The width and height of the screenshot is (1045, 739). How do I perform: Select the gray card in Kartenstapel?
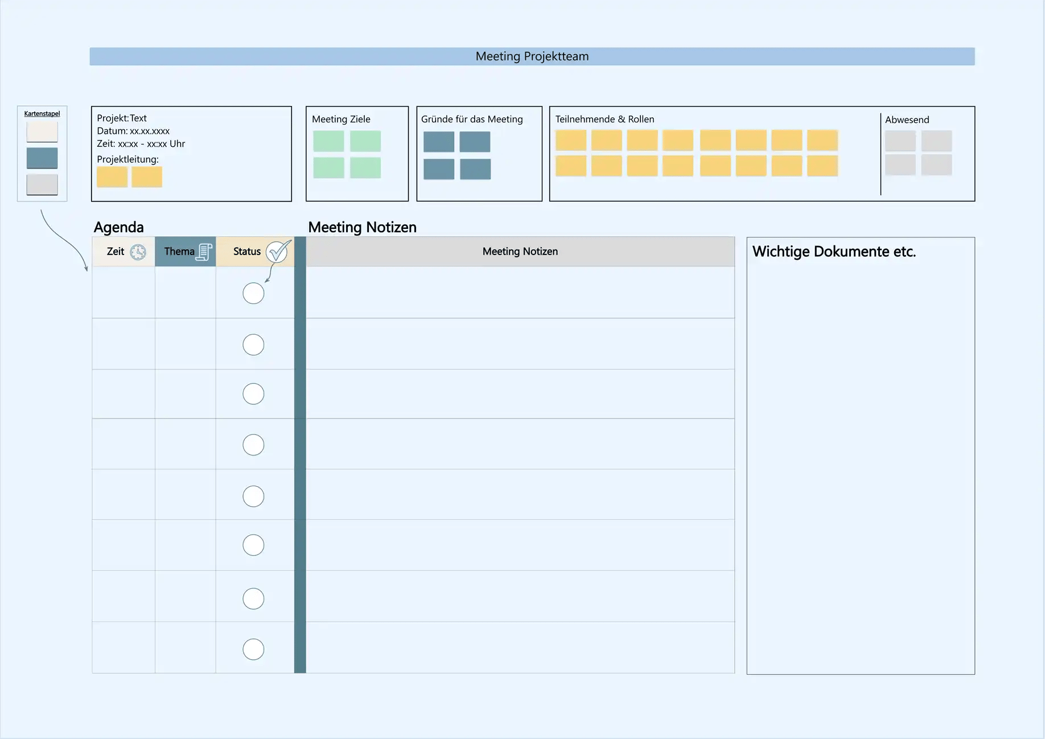[x=42, y=184]
